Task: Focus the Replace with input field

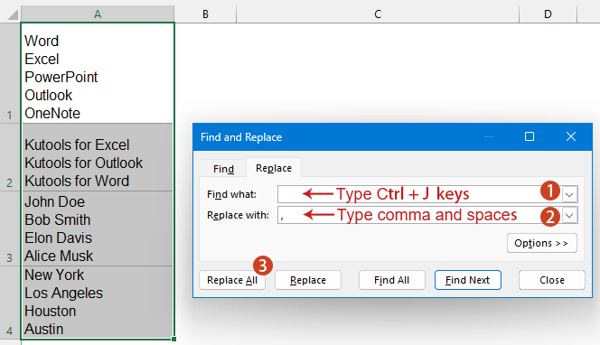Action: pos(419,215)
